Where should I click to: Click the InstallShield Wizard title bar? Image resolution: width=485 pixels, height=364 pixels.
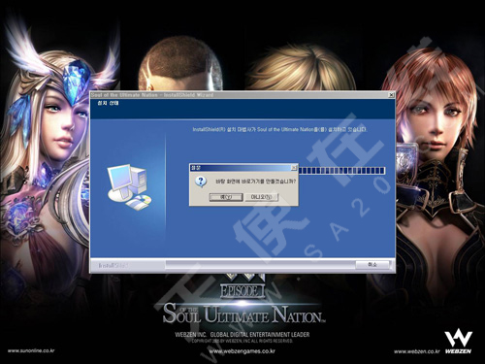240,95
